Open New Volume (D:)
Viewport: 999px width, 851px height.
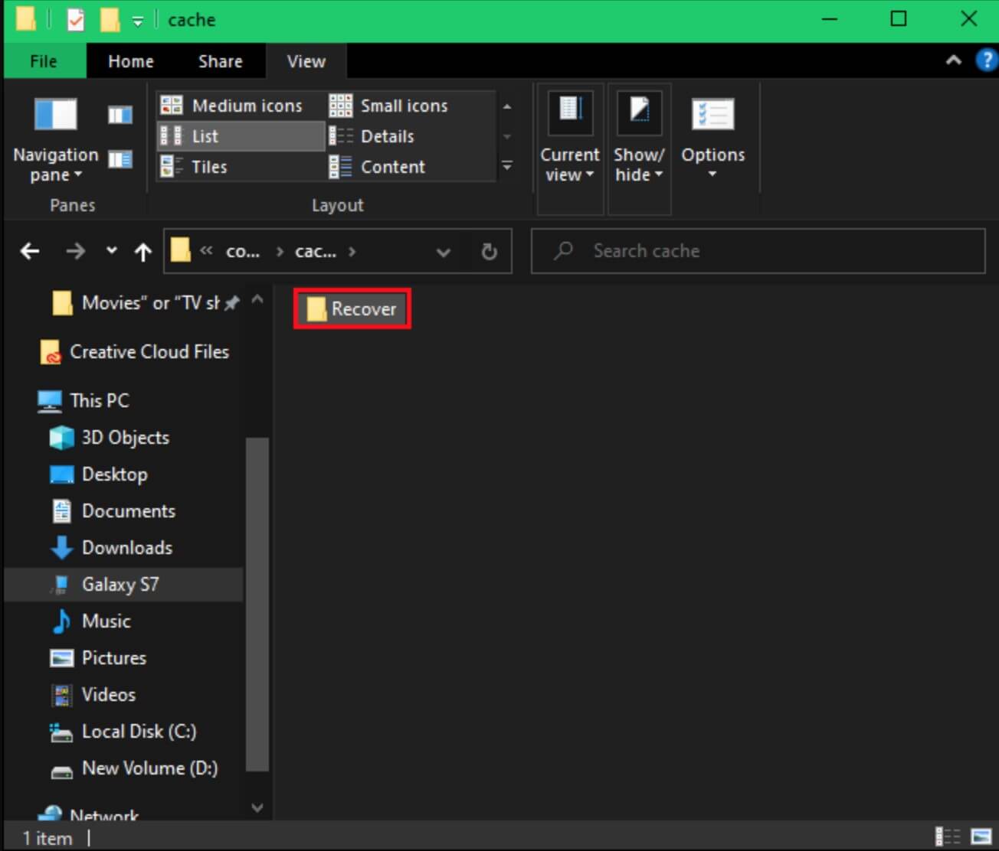coord(135,768)
